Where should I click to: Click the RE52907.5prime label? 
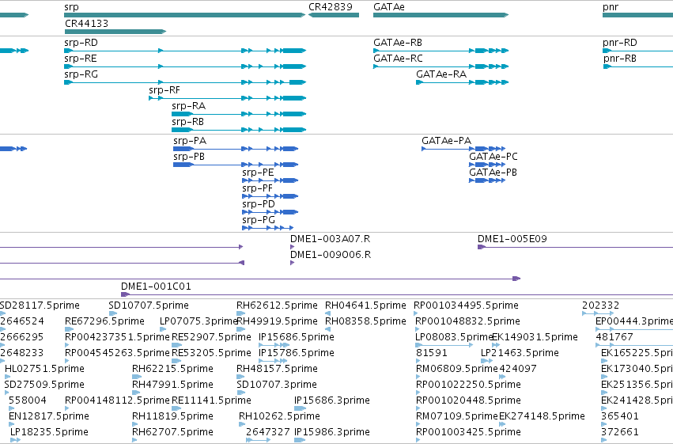point(211,337)
